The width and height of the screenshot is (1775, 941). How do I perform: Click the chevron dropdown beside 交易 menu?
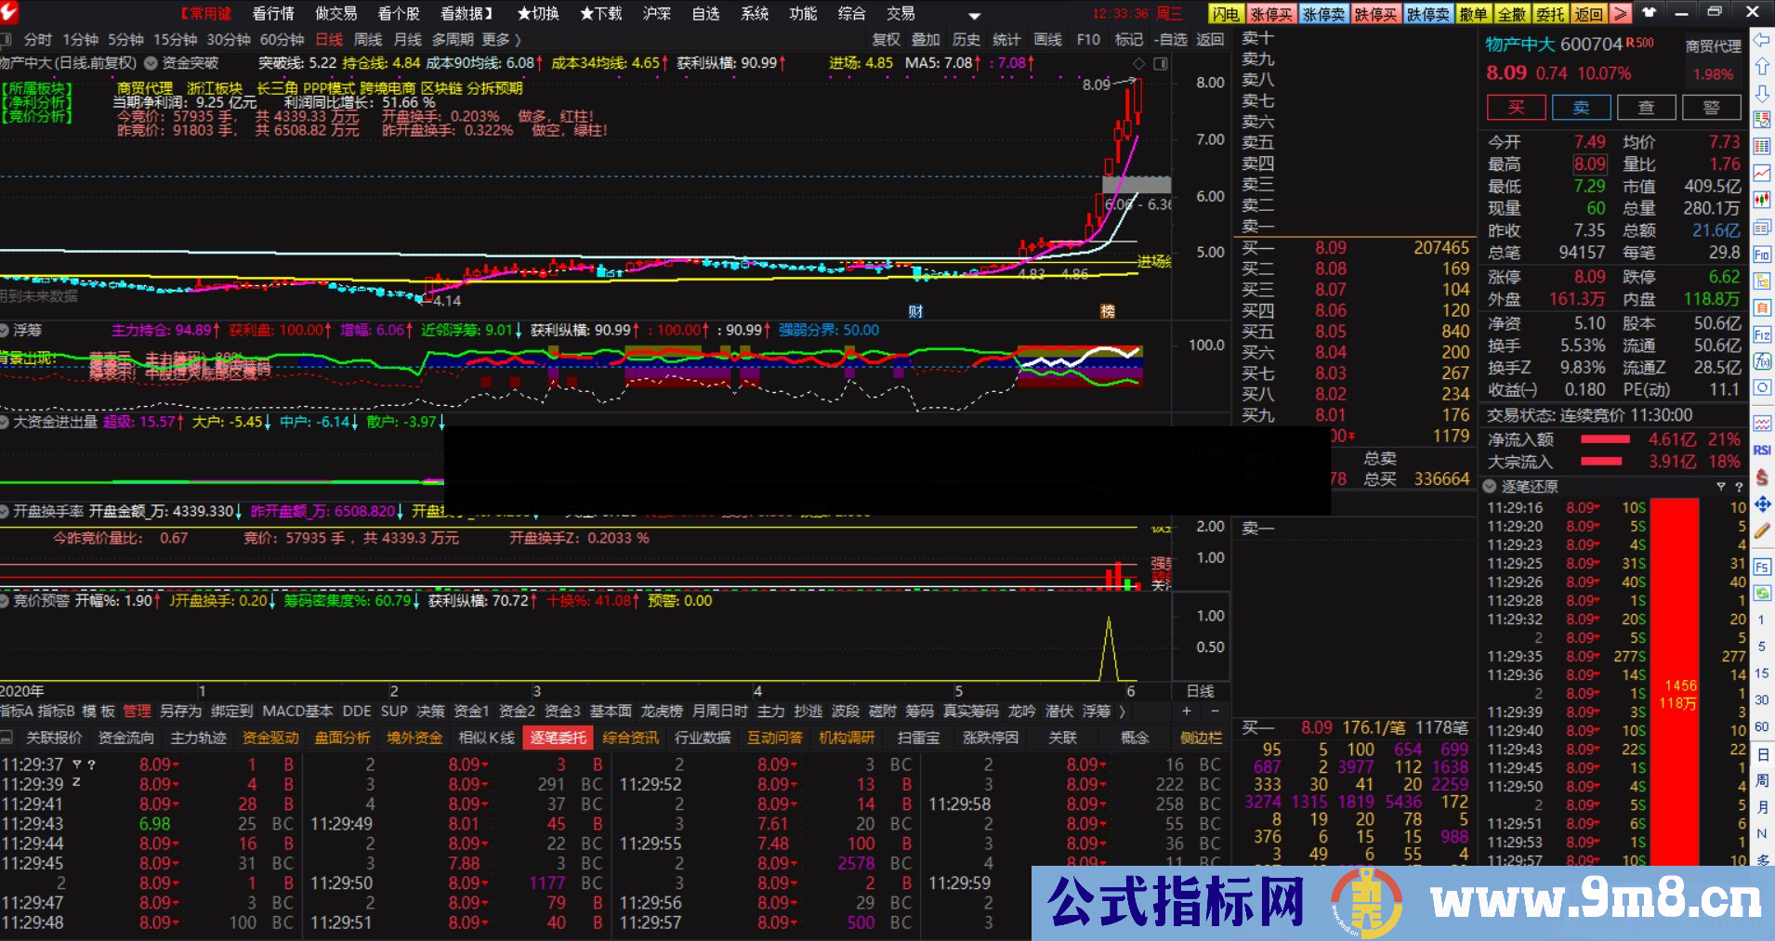click(974, 15)
